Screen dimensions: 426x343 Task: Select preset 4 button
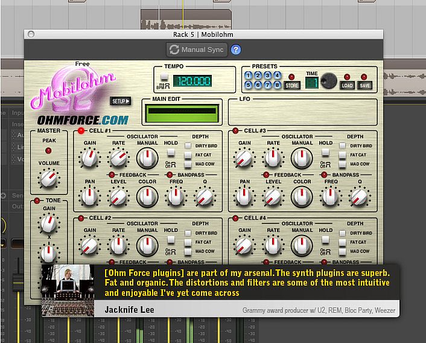[277, 75]
